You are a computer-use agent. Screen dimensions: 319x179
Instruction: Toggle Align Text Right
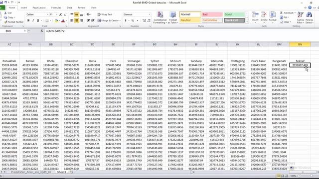coord(82,20)
